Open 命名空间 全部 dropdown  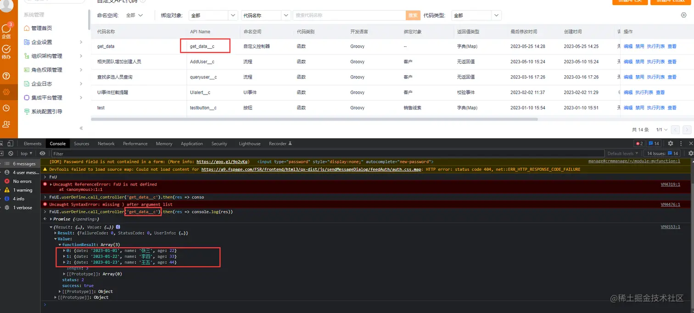134,15
